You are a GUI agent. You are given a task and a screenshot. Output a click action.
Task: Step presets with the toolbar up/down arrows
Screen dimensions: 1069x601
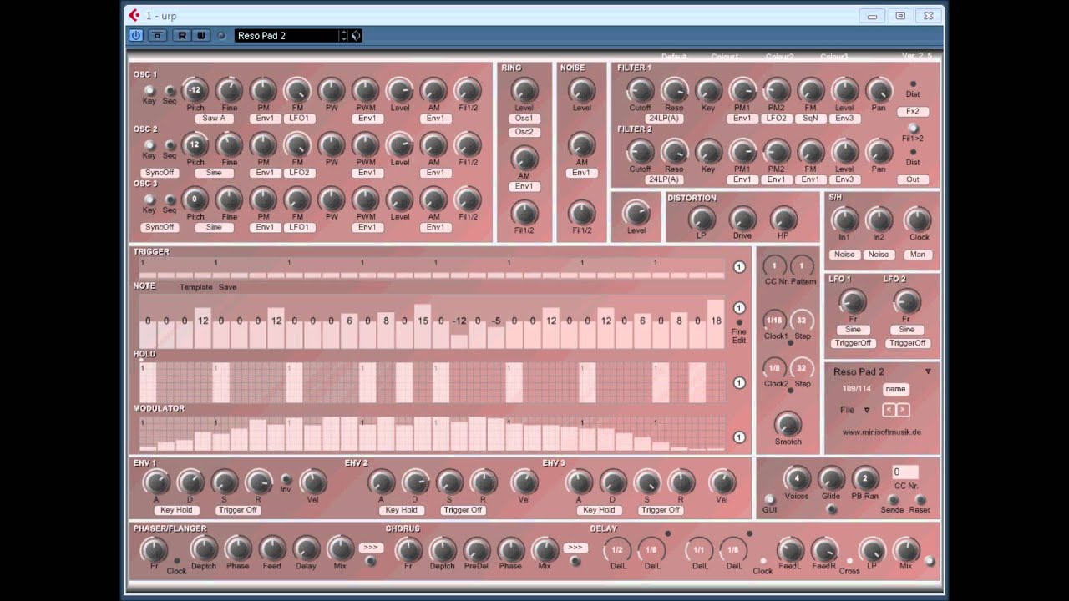pos(343,35)
